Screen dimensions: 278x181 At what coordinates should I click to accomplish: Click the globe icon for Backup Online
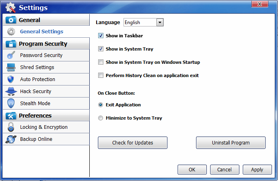11,139
